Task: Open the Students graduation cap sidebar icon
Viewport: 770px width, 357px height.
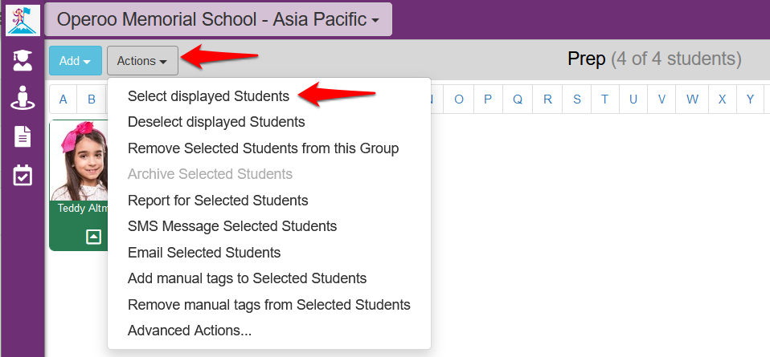Action: tap(23, 60)
